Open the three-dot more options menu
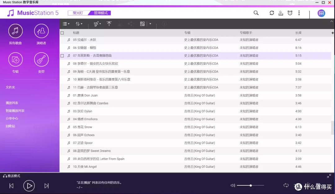Image resolution: width=335 pixels, height=194 pixels. pos(299,13)
